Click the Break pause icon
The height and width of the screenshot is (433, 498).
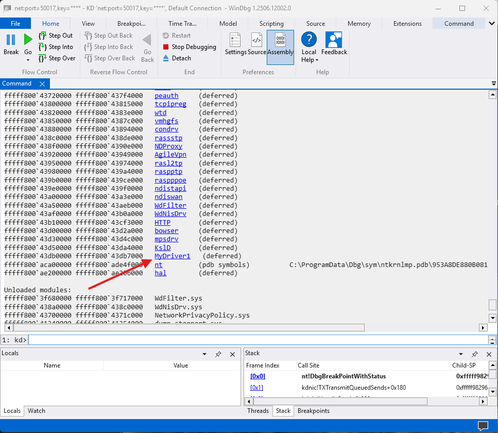coord(11,40)
